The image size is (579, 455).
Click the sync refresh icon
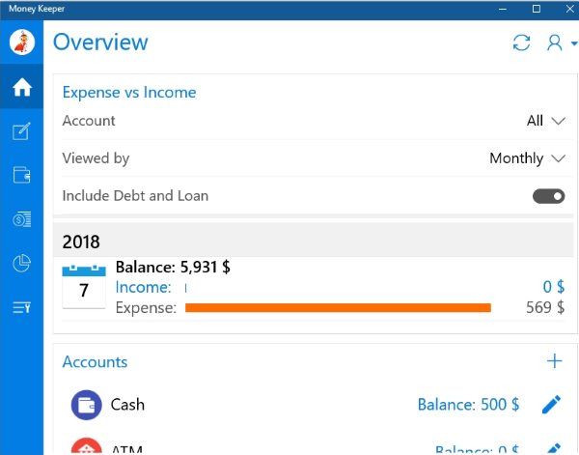click(521, 43)
